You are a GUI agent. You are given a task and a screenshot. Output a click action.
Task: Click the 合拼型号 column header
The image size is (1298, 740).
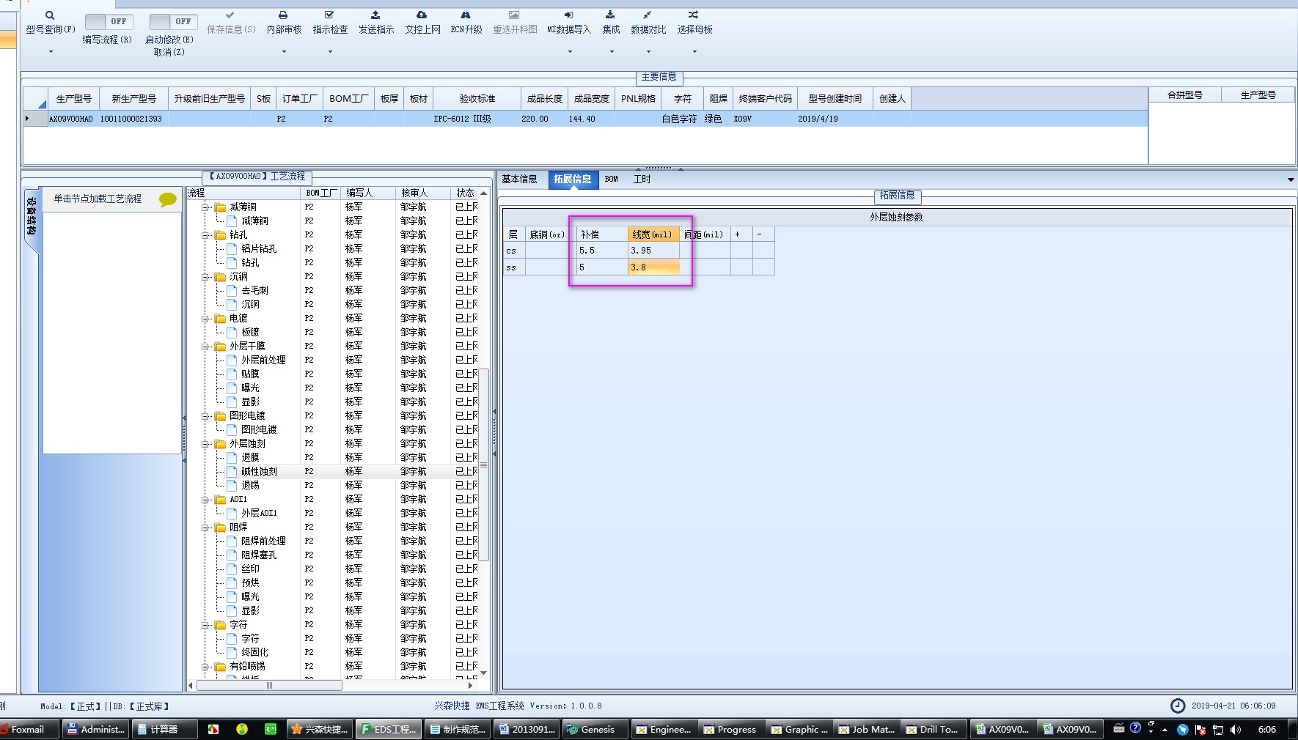pyautogui.click(x=1185, y=95)
